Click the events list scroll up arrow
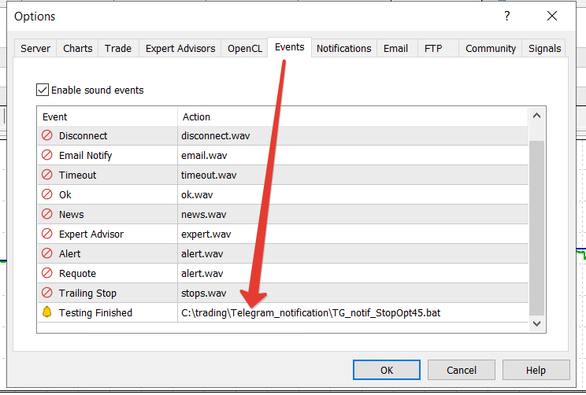 (536, 116)
